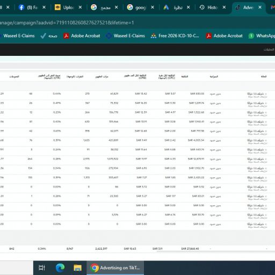Sort by the CPC column header
Image resolution: width=275 pixels, height=275 pixels.
click(x=167, y=77)
